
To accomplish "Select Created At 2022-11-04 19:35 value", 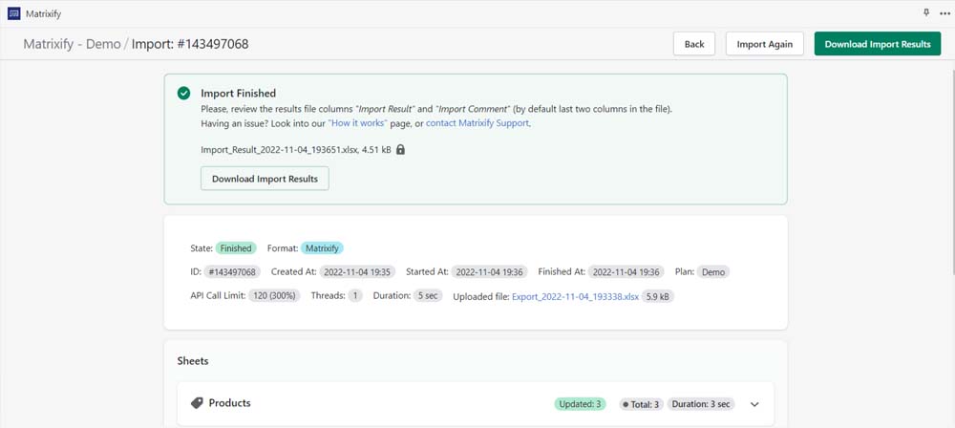I will coord(357,272).
